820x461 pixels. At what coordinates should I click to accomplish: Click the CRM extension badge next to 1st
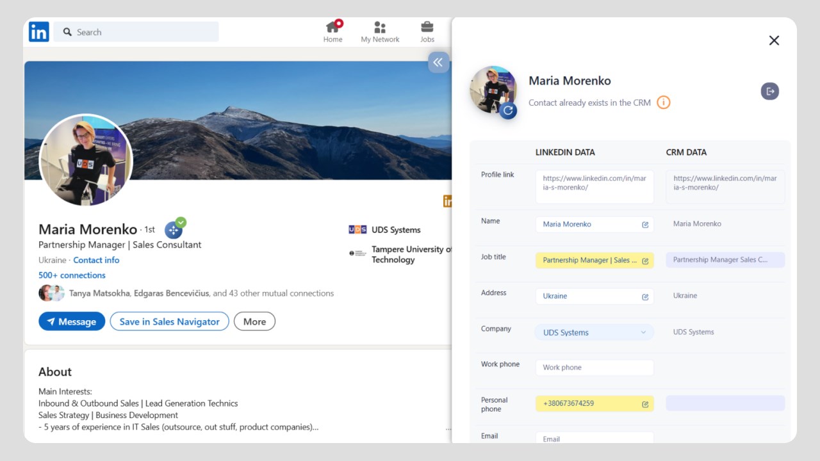[x=174, y=229]
